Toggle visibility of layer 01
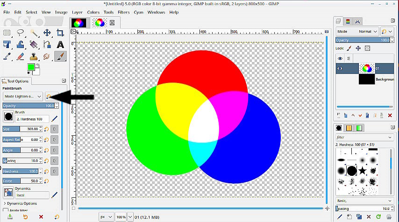 click(x=340, y=69)
